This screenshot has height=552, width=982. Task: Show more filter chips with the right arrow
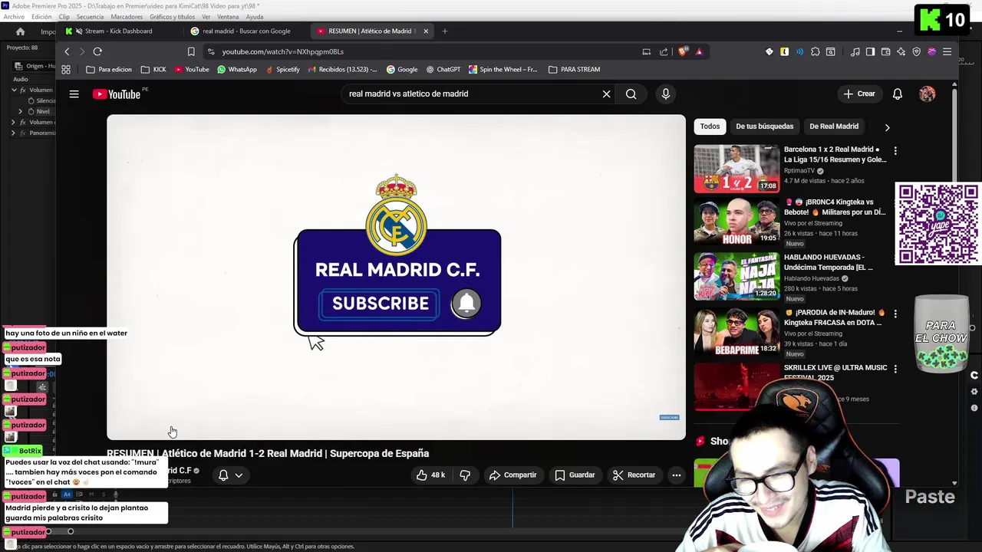coord(887,127)
